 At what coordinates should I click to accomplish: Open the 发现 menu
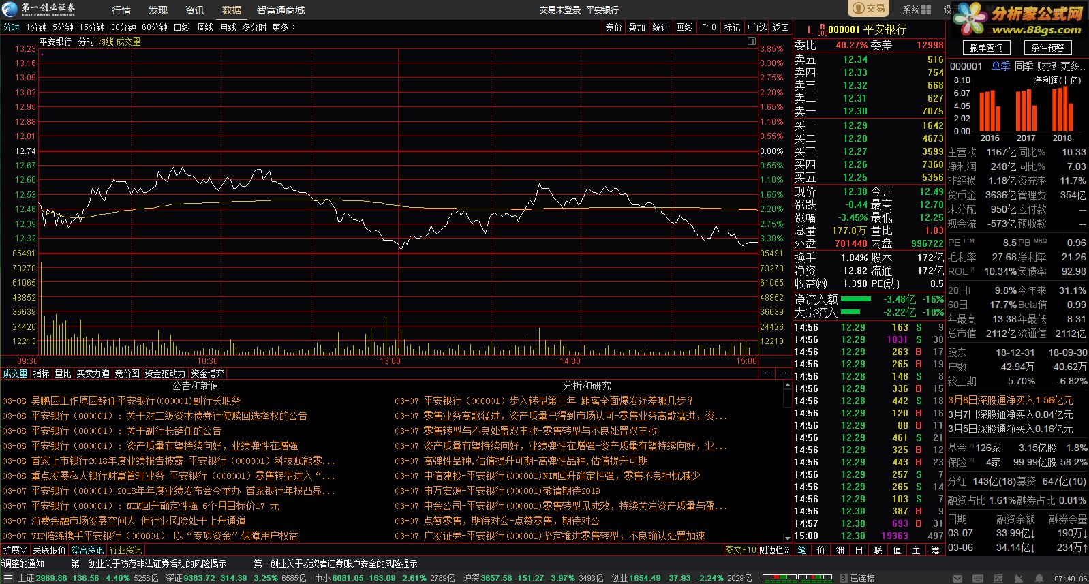(158, 10)
